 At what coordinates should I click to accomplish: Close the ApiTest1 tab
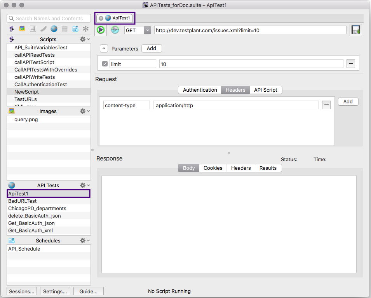101,18
